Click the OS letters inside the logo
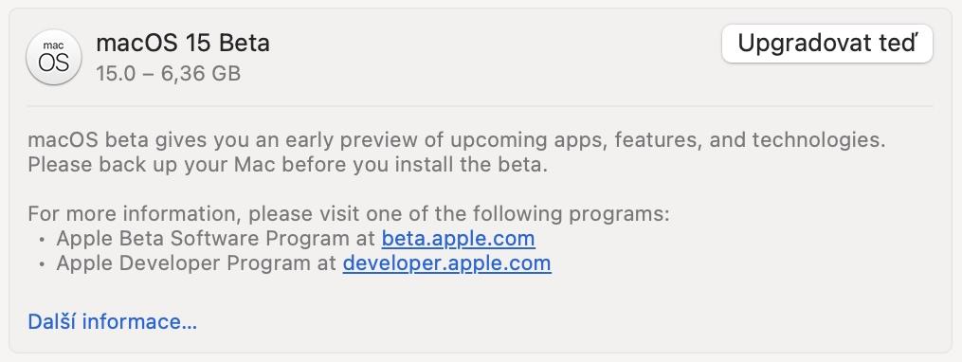The width and height of the screenshot is (962, 362). click(54, 63)
